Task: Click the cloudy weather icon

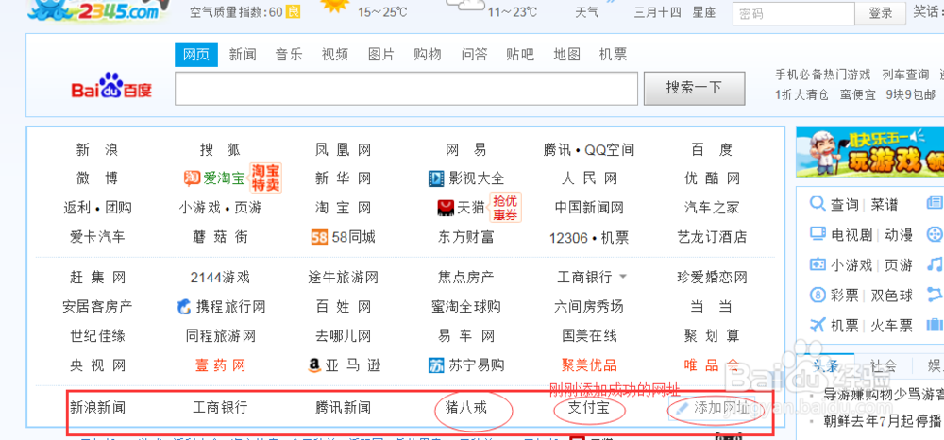Action: [464, 6]
